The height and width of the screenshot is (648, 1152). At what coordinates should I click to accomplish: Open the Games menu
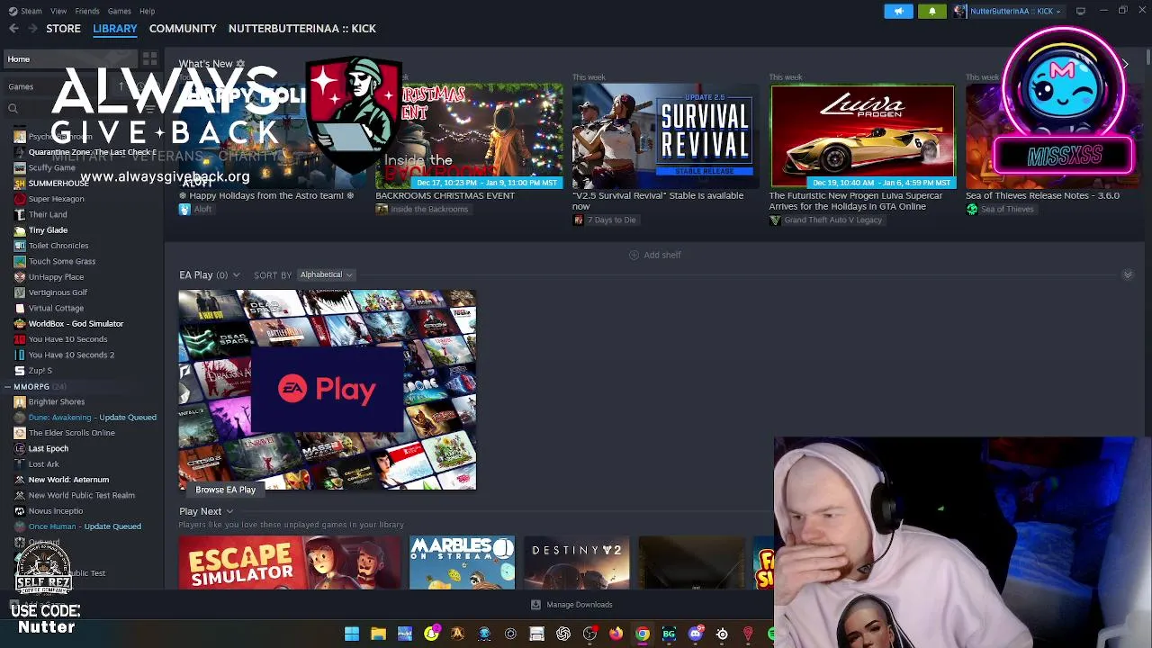pos(120,11)
